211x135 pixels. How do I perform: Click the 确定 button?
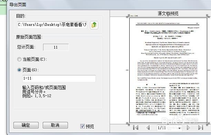[26, 125]
